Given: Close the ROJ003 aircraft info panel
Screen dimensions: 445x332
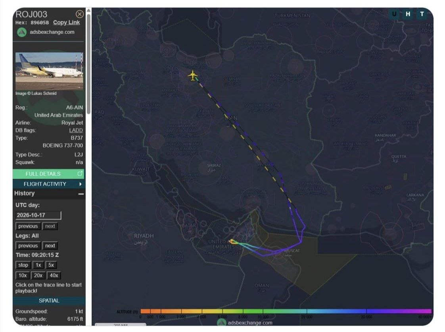Looking at the screenshot, I should [x=80, y=14].
